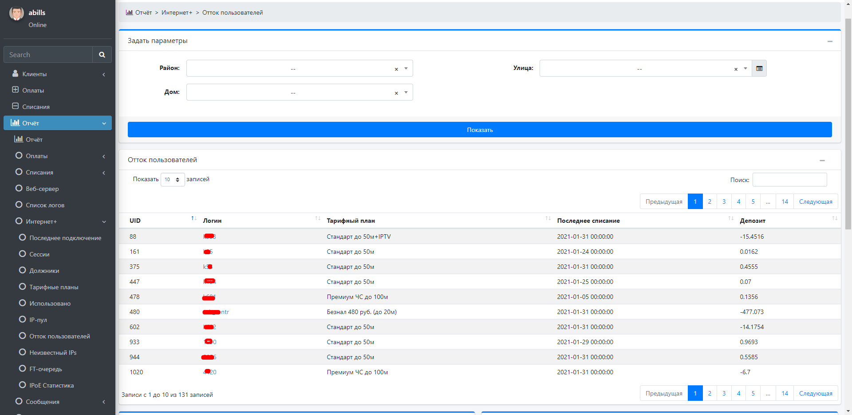Sort table by Депозит column
Image resolution: width=852 pixels, height=415 pixels.
click(788, 221)
